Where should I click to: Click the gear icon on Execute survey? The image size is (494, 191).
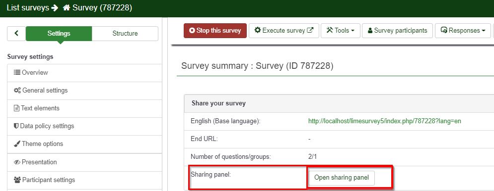pyautogui.click(x=257, y=30)
